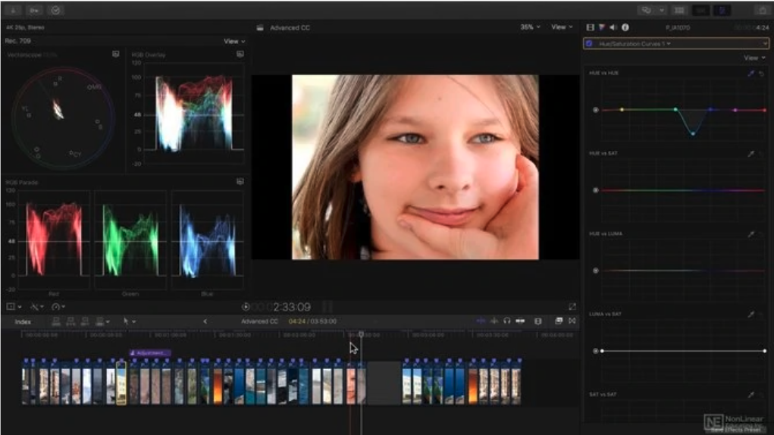The image size is (774, 435).
Task: Open viewer View options dropdown
Action: (562, 27)
